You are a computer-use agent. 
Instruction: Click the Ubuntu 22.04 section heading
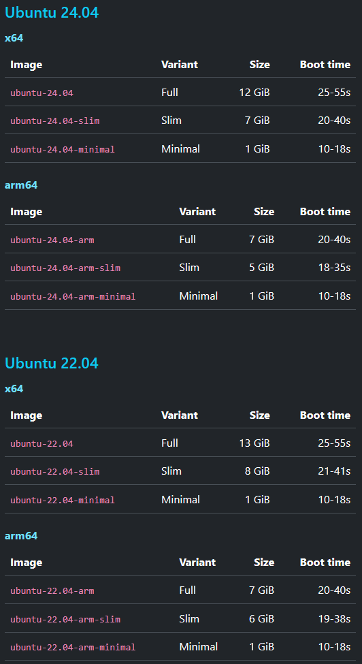click(x=52, y=363)
